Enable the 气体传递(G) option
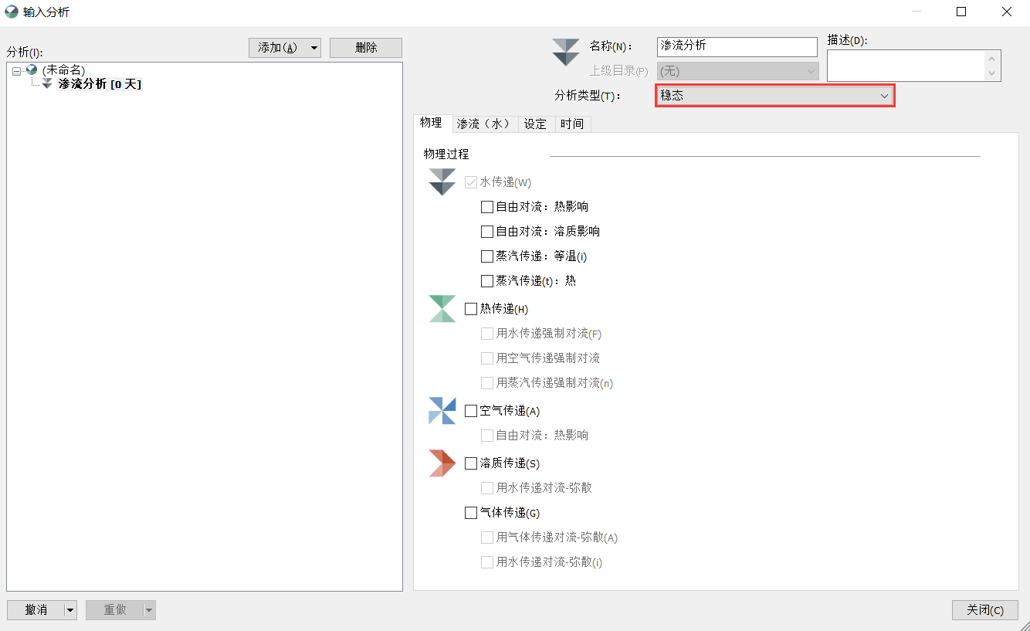The width and height of the screenshot is (1030, 631). point(471,512)
